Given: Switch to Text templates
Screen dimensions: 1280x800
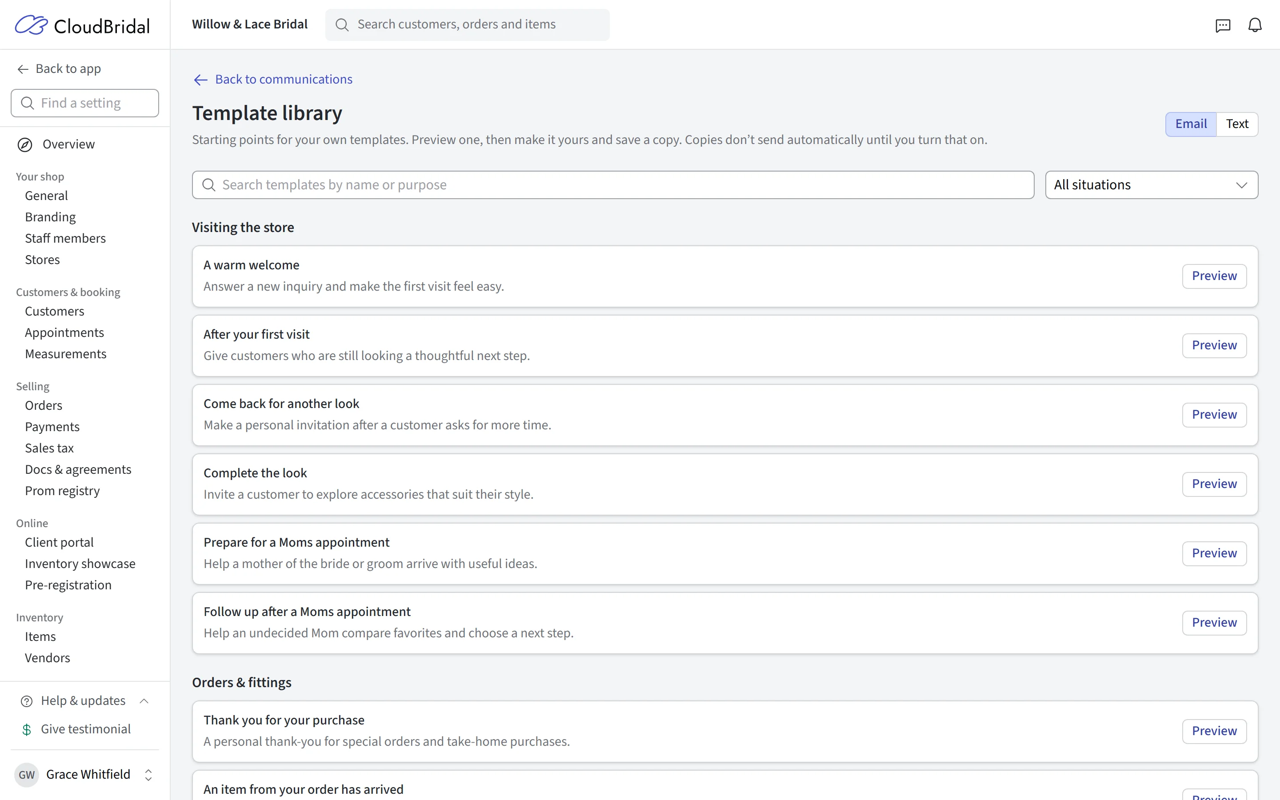Looking at the screenshot, I should point(1237,124).
